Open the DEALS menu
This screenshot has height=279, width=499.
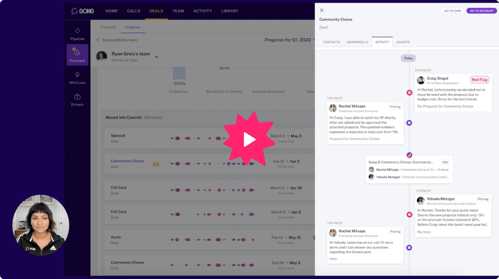[156, 11]
